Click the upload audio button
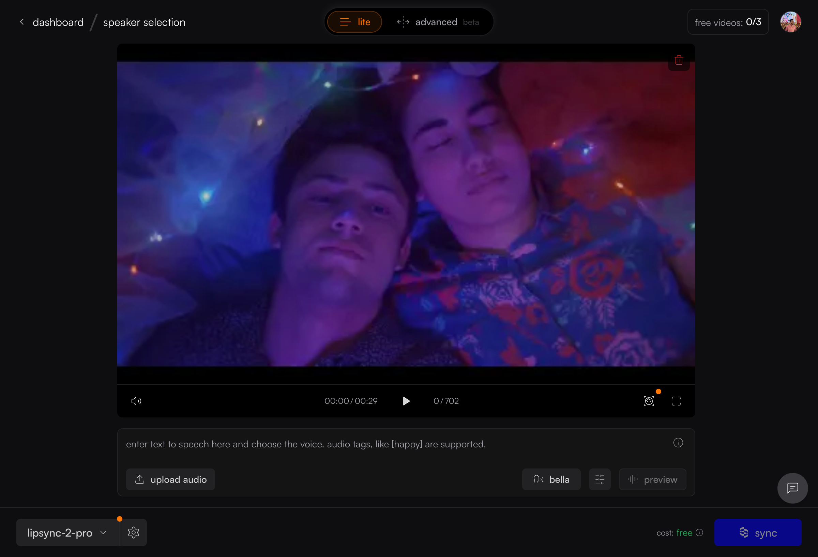Screen dimensions: 818x557 (x=171, y=479)
